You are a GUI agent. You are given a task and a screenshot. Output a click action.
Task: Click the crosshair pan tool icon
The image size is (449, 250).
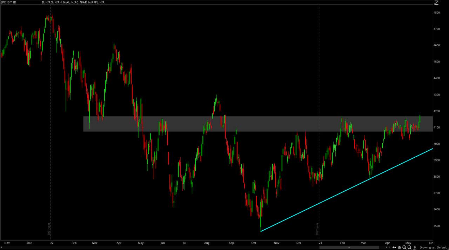pos(399,248)
